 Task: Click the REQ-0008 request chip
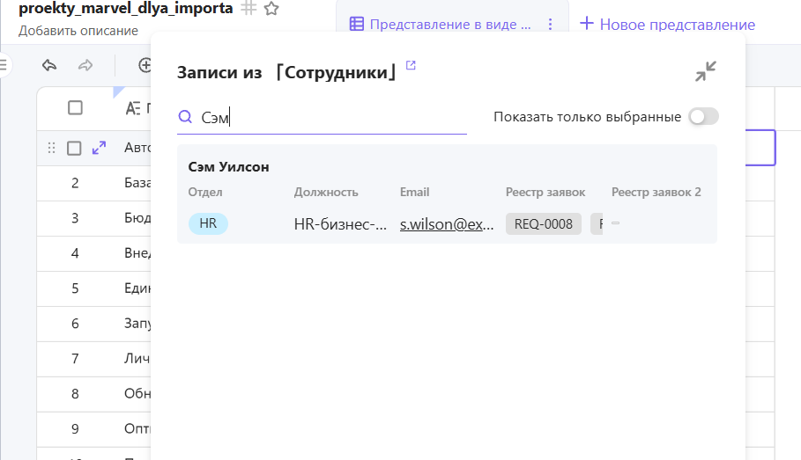point(544,224)
